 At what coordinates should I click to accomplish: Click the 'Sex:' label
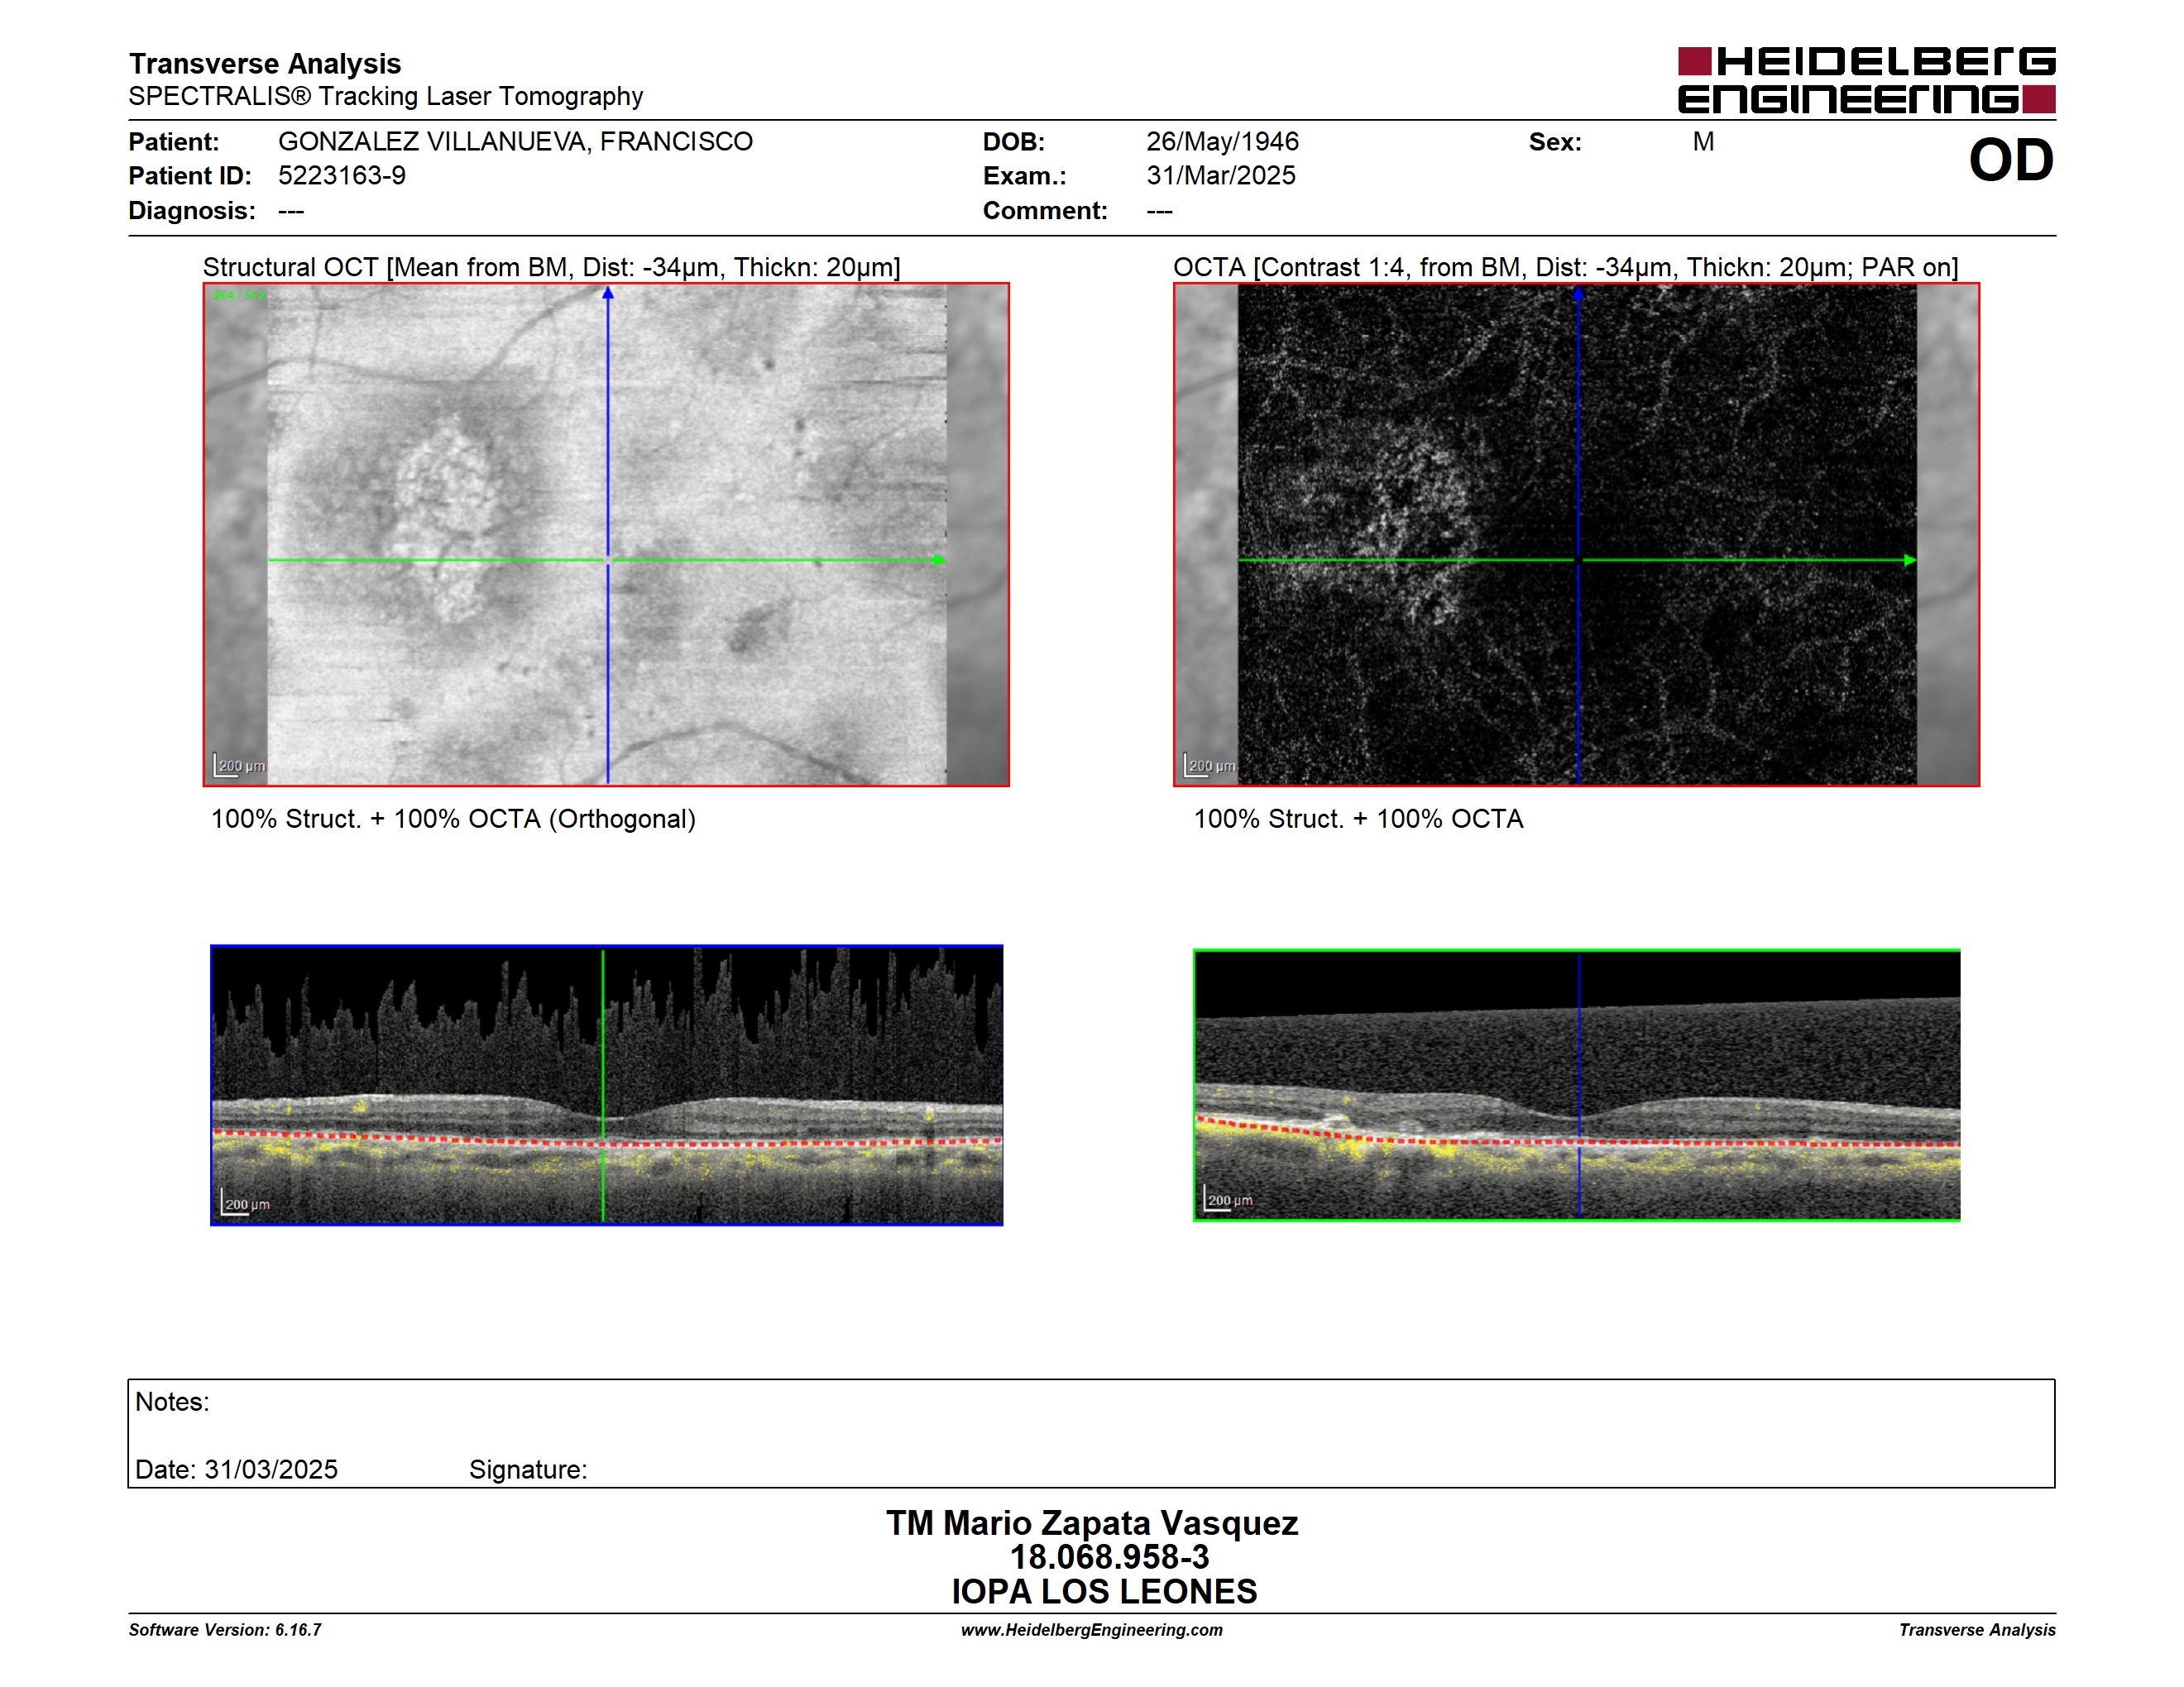point(1555,142)
